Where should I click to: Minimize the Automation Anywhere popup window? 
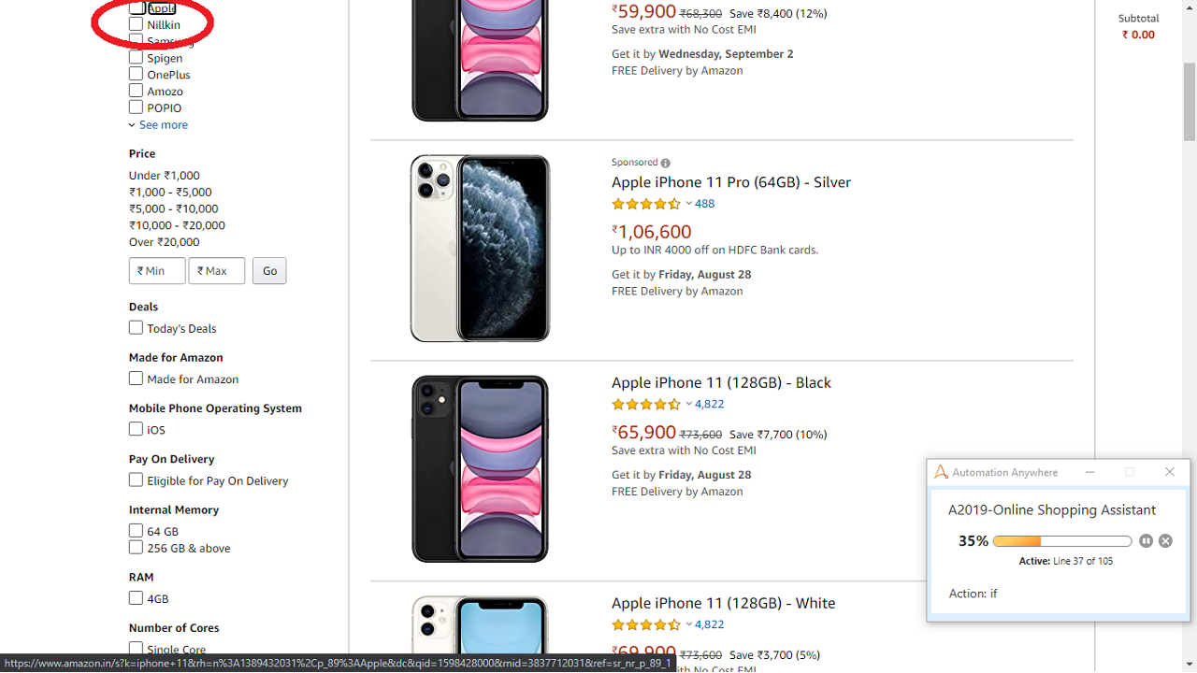tap(1089, 472)
